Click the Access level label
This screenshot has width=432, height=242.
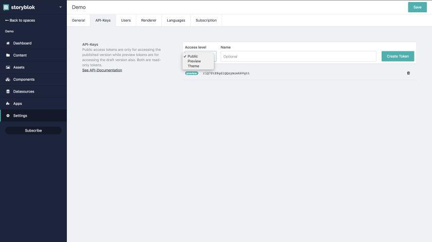[x=195, y=47]
